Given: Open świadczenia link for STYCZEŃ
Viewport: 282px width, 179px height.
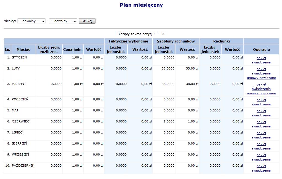Looking at the screenshot, I should point(261,62).
